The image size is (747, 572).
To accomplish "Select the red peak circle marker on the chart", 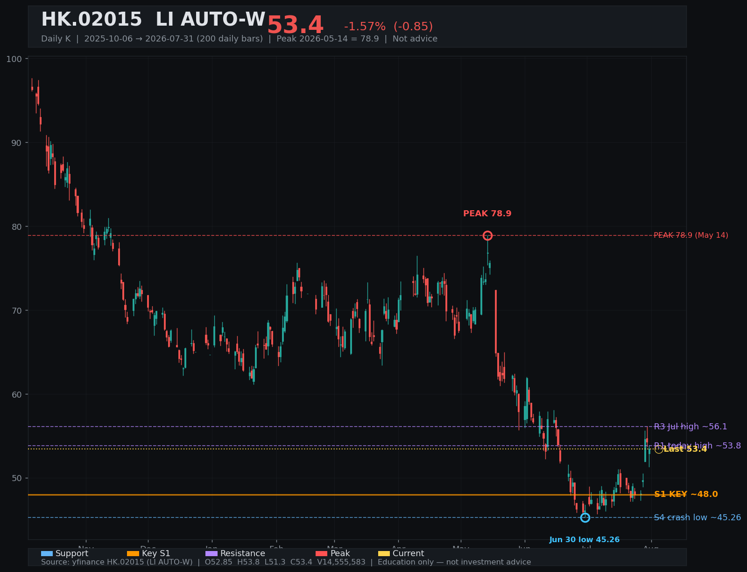I will [487, 235].
